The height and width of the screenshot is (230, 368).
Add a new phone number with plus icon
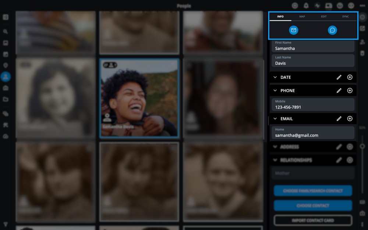point(350,91)
